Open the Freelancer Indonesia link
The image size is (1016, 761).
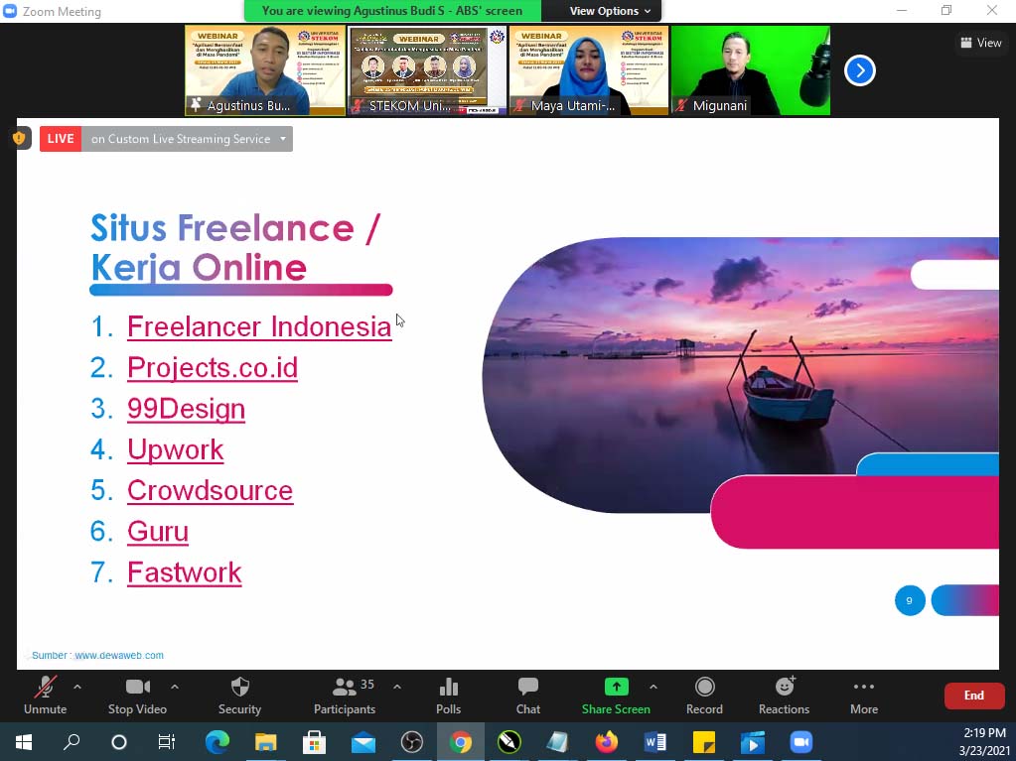click(x=259, y=326)
